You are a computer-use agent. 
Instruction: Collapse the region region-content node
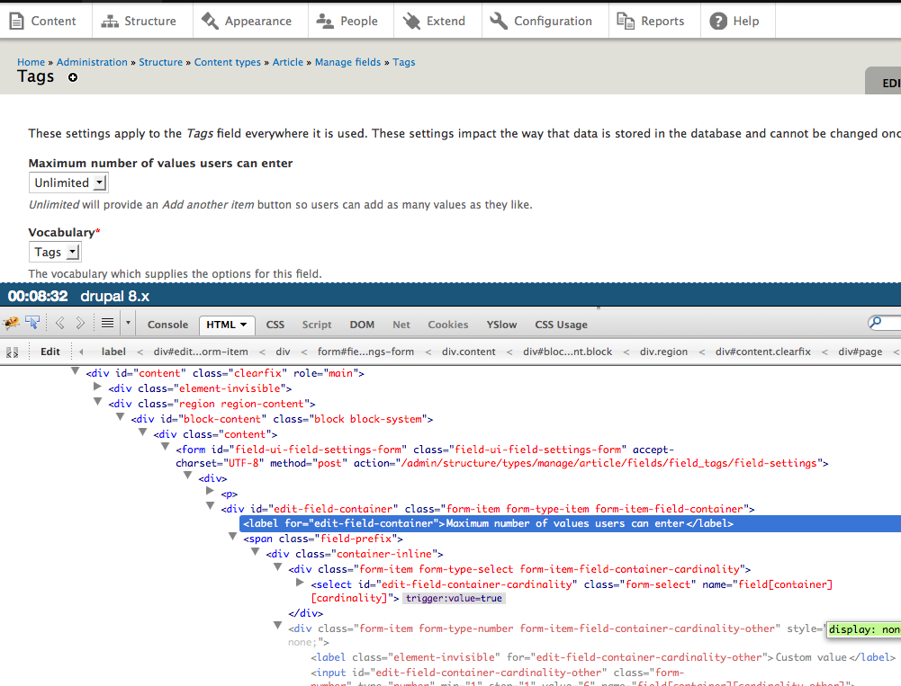[x=97, y=402]
